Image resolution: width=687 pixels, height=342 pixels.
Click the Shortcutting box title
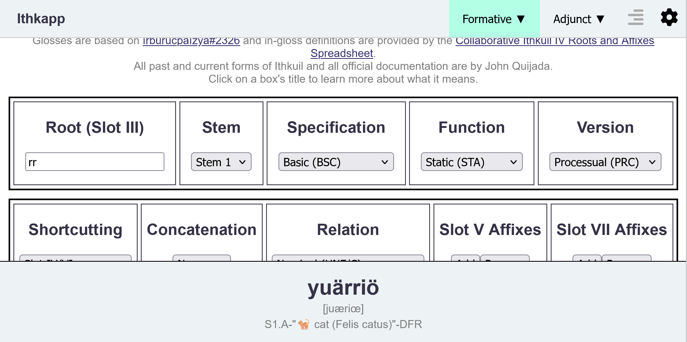(75, 230)
